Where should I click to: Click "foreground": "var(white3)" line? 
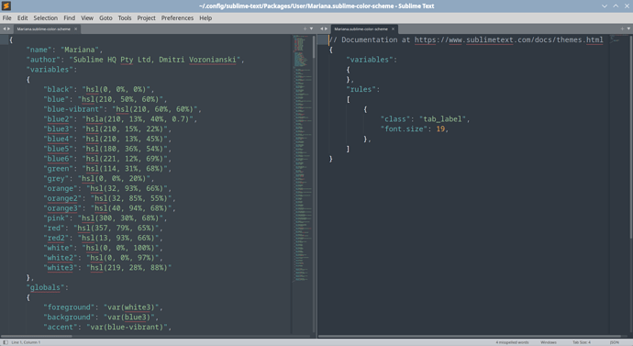click(x=104, y=307)
